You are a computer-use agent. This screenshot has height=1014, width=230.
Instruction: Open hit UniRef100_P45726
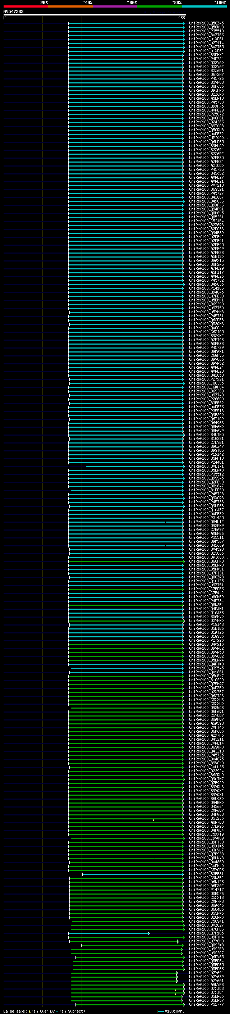tap(206, 79)
